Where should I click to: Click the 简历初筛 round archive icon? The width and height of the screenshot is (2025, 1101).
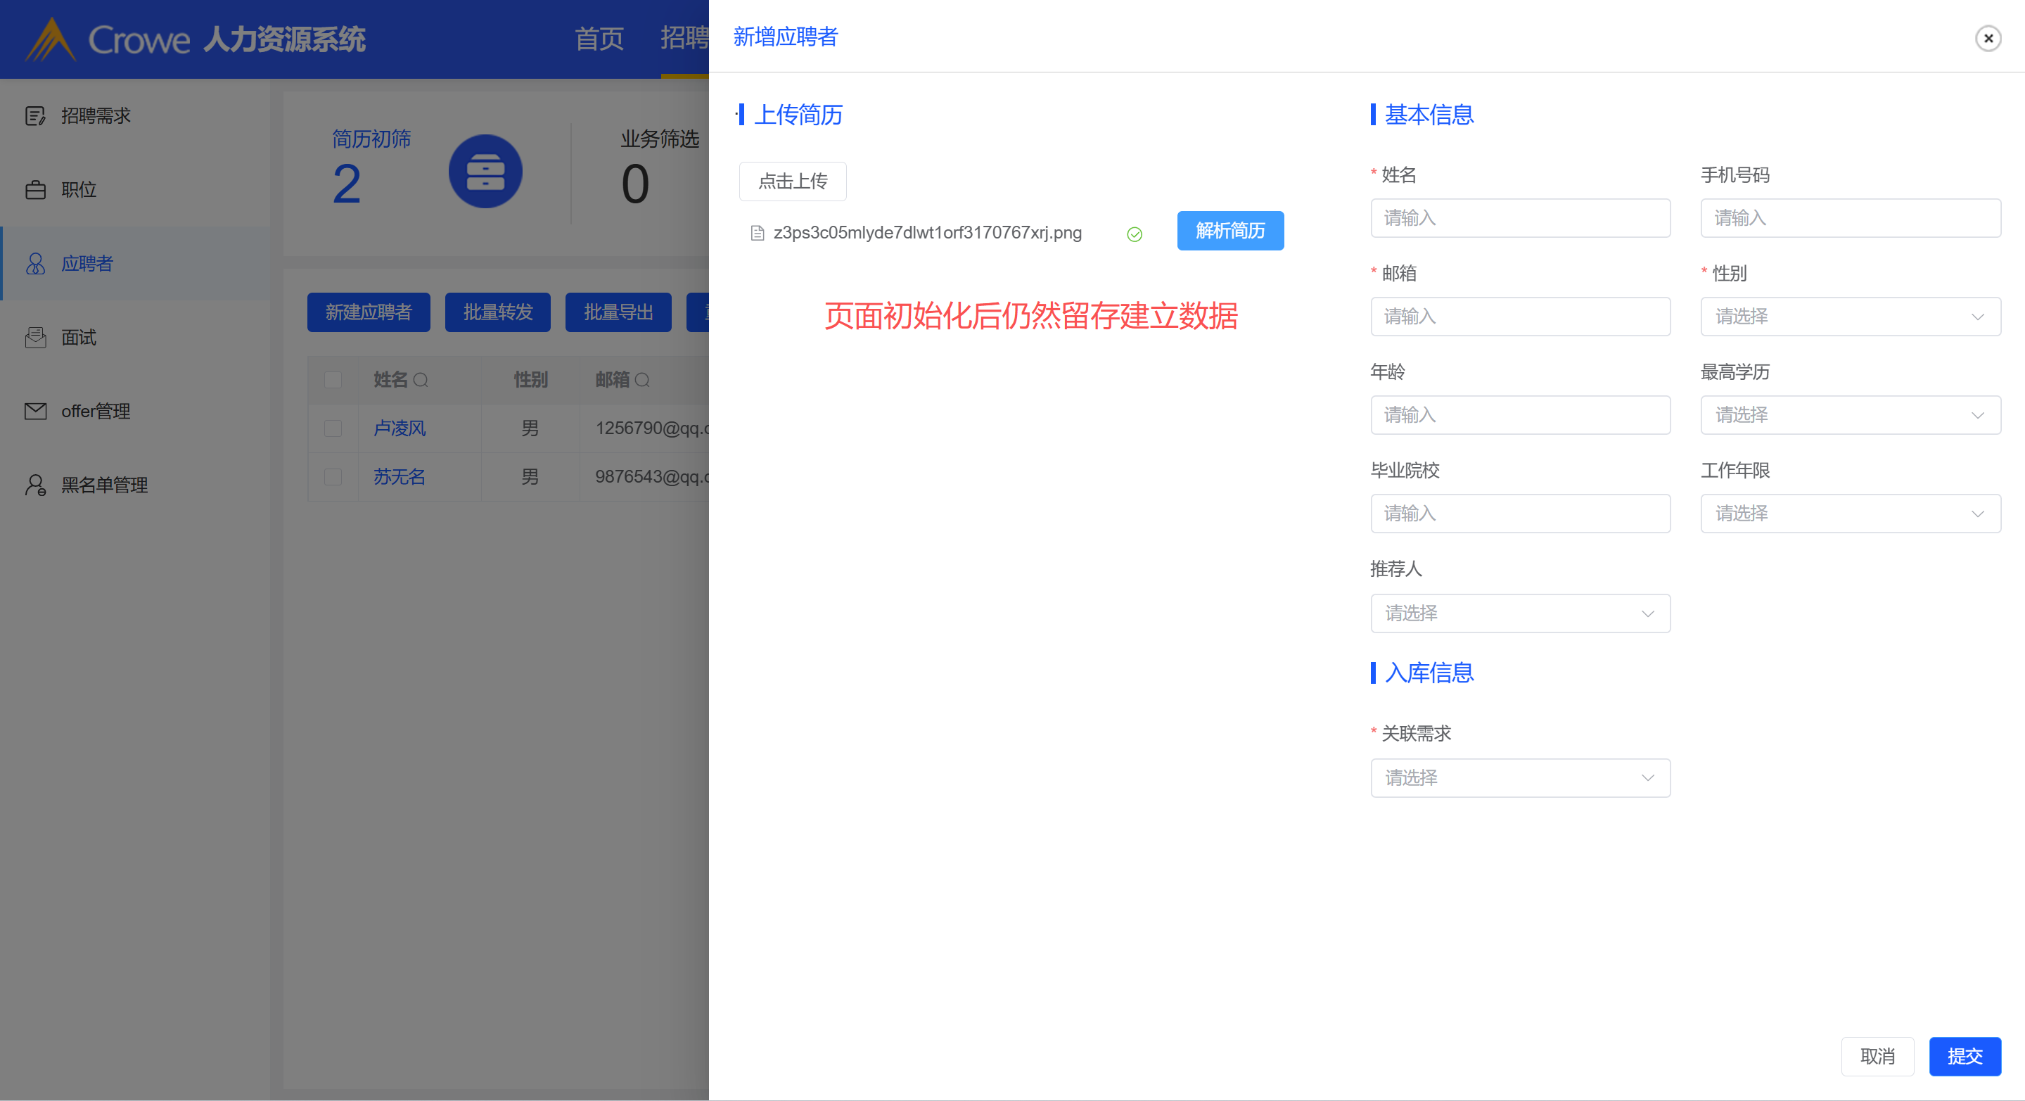[x=485, y=172]
